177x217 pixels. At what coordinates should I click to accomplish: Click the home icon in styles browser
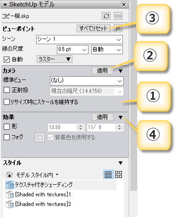10,174
